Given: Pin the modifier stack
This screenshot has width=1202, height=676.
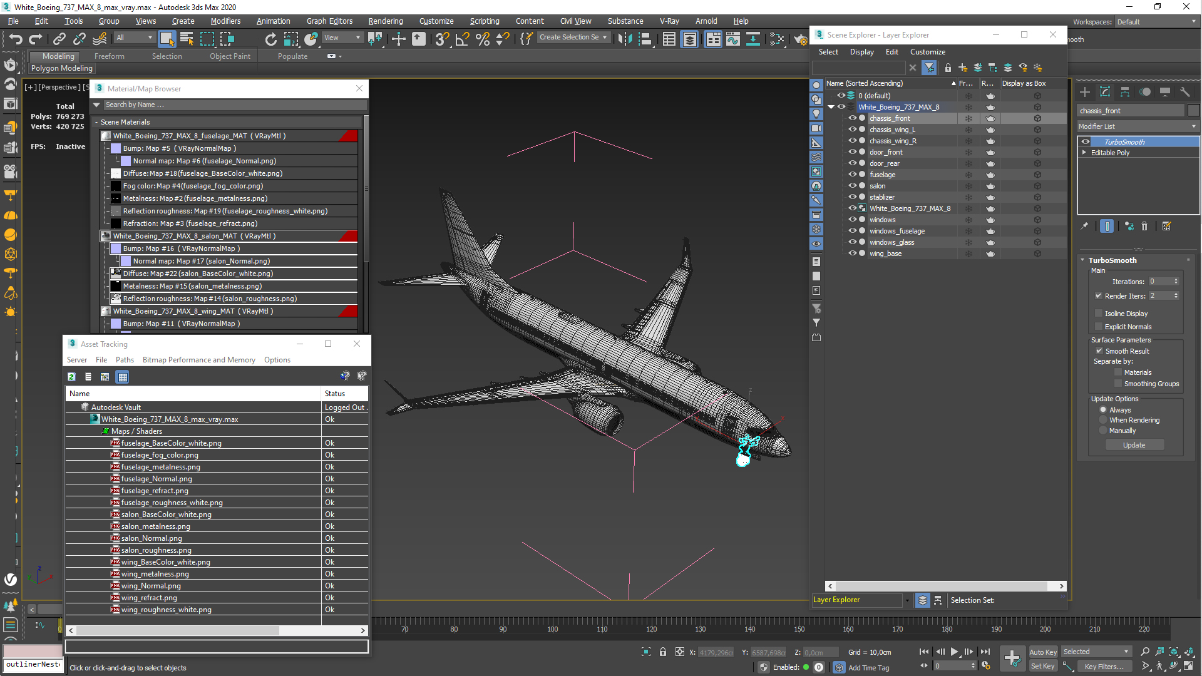Looking at the screenshot, I should (1084, 226).
